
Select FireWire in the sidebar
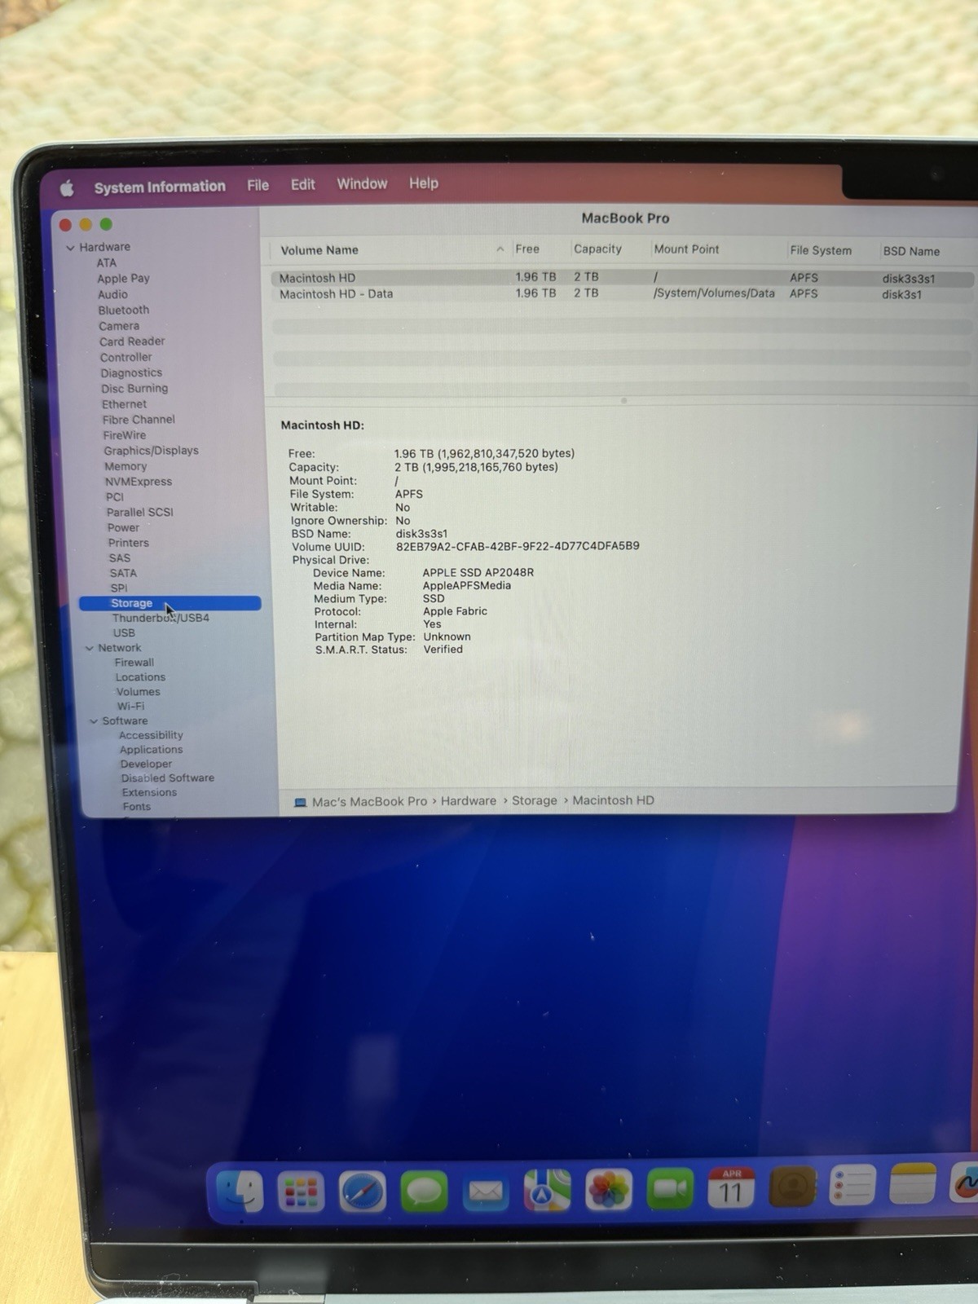pos(125,435)
